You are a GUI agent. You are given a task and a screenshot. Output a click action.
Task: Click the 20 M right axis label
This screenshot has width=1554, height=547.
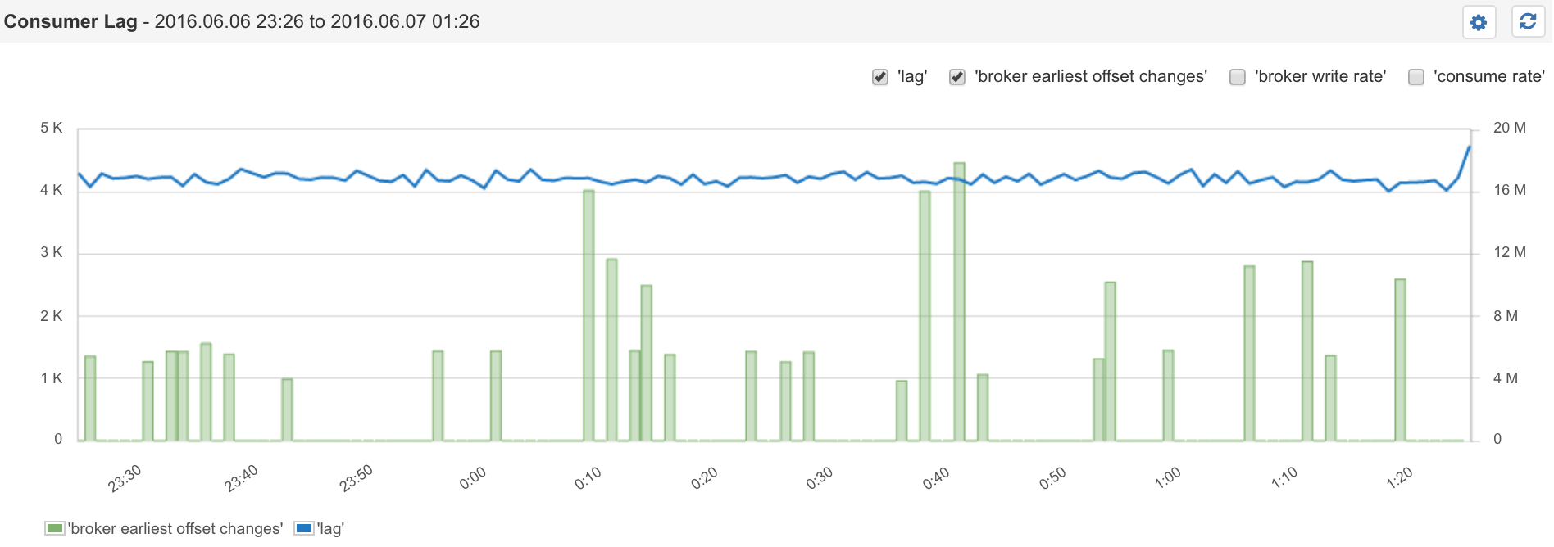(1509, 128)
